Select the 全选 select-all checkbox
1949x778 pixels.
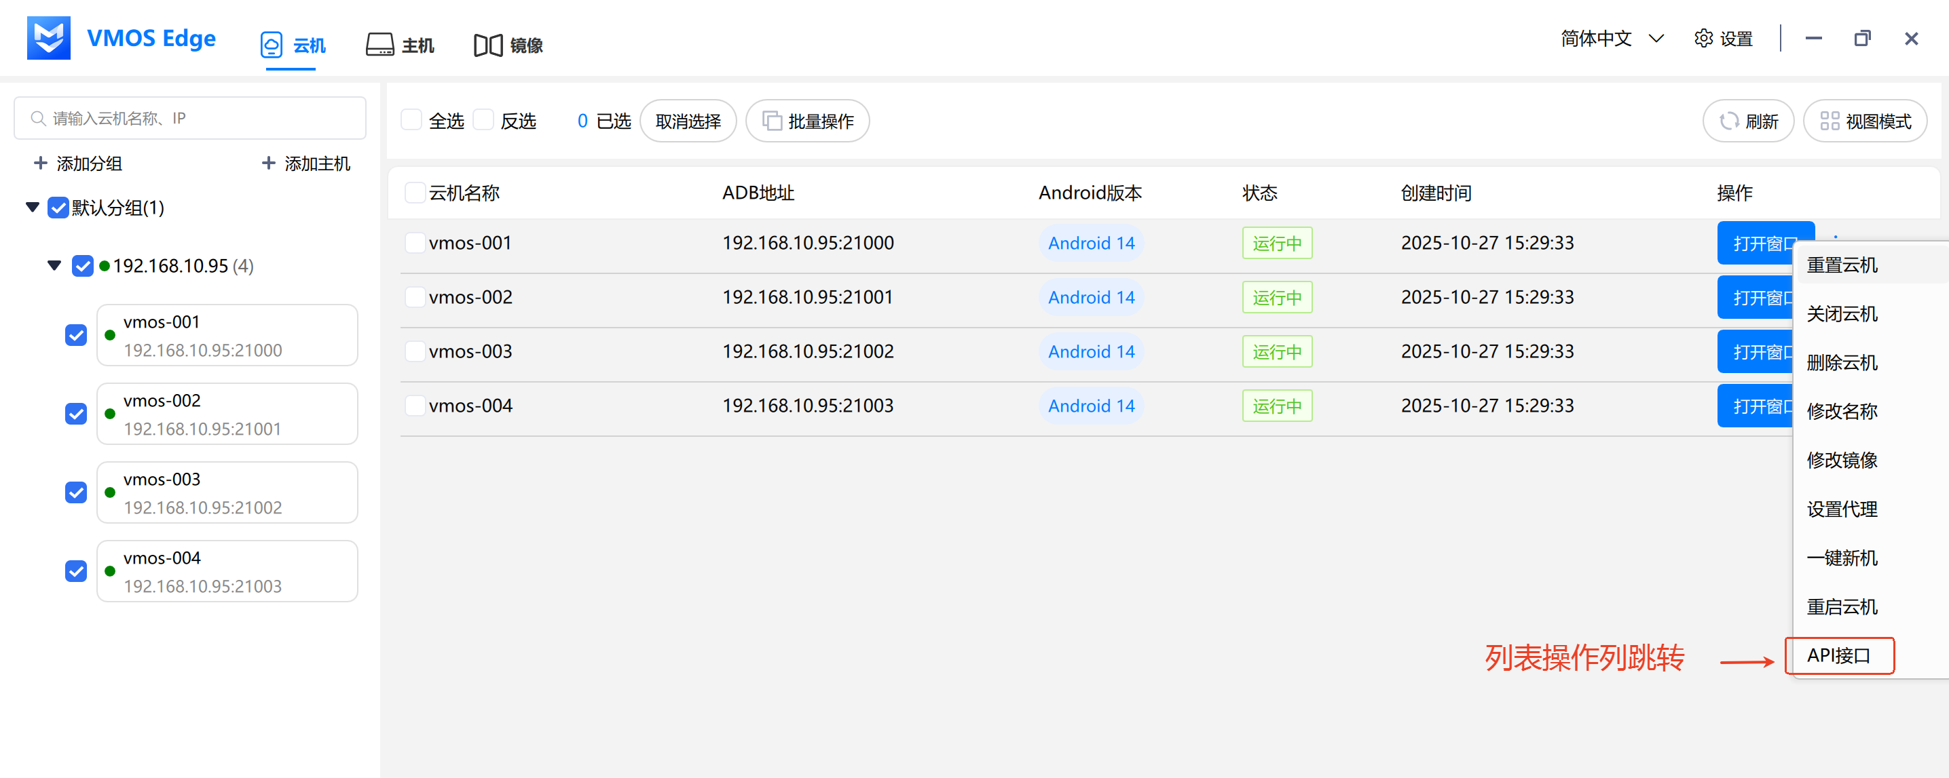[412, 119]
